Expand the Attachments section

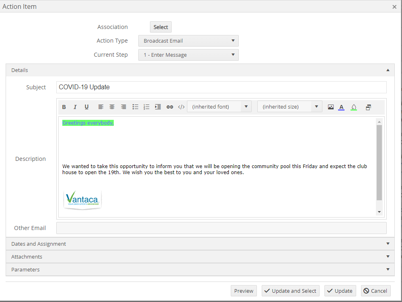(x=388, y=256)
